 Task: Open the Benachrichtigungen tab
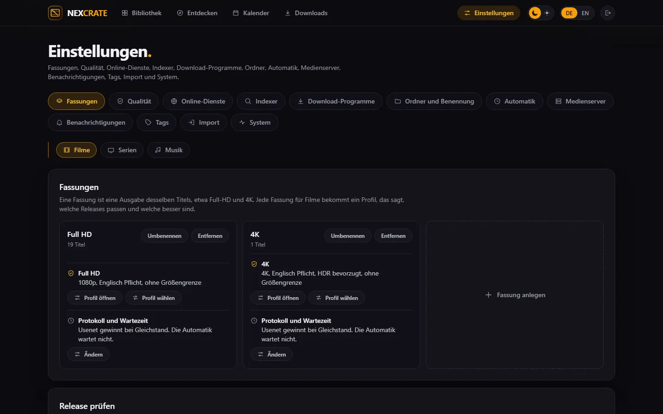91,122
